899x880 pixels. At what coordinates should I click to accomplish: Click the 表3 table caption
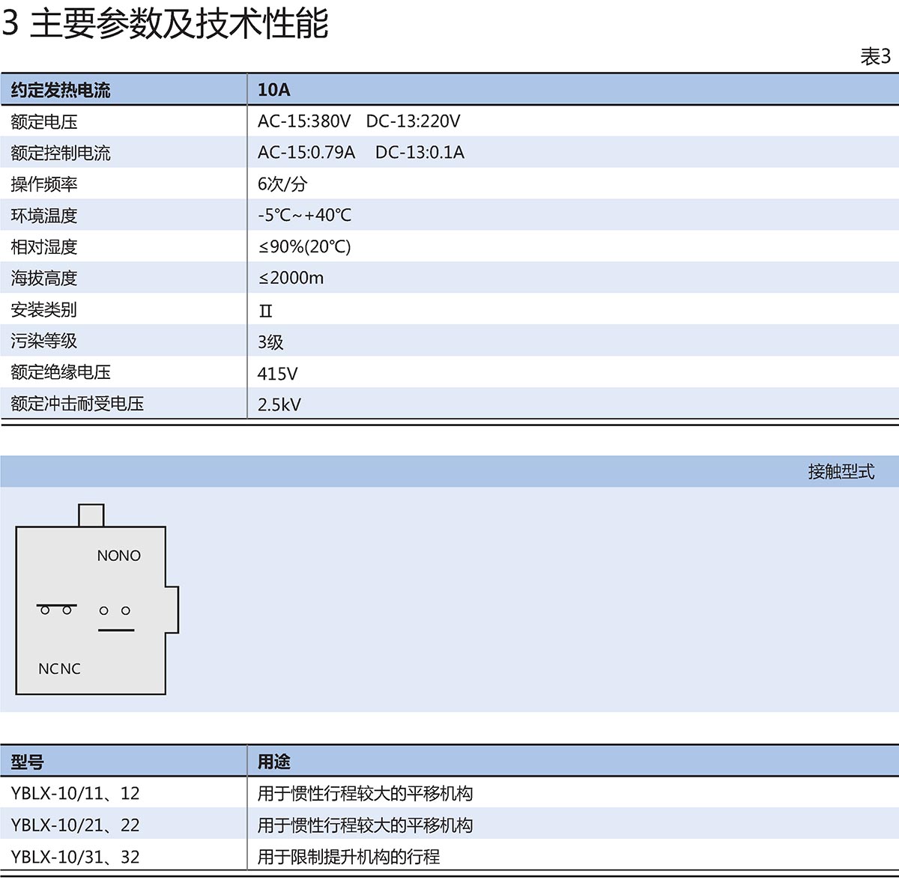pyautogui.click(x=875, y=57)
